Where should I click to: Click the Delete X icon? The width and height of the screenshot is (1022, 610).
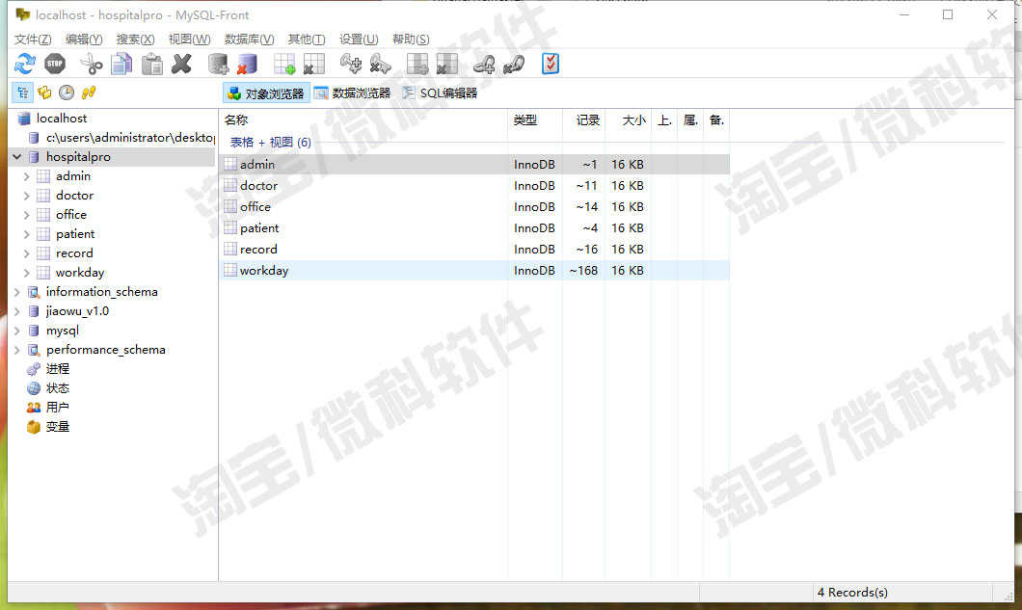coord(182,64)
